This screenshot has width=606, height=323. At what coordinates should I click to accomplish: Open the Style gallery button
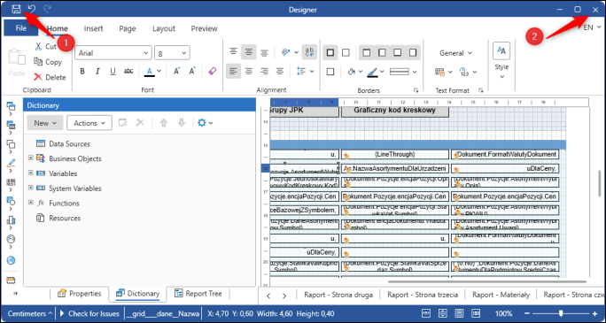501,60
